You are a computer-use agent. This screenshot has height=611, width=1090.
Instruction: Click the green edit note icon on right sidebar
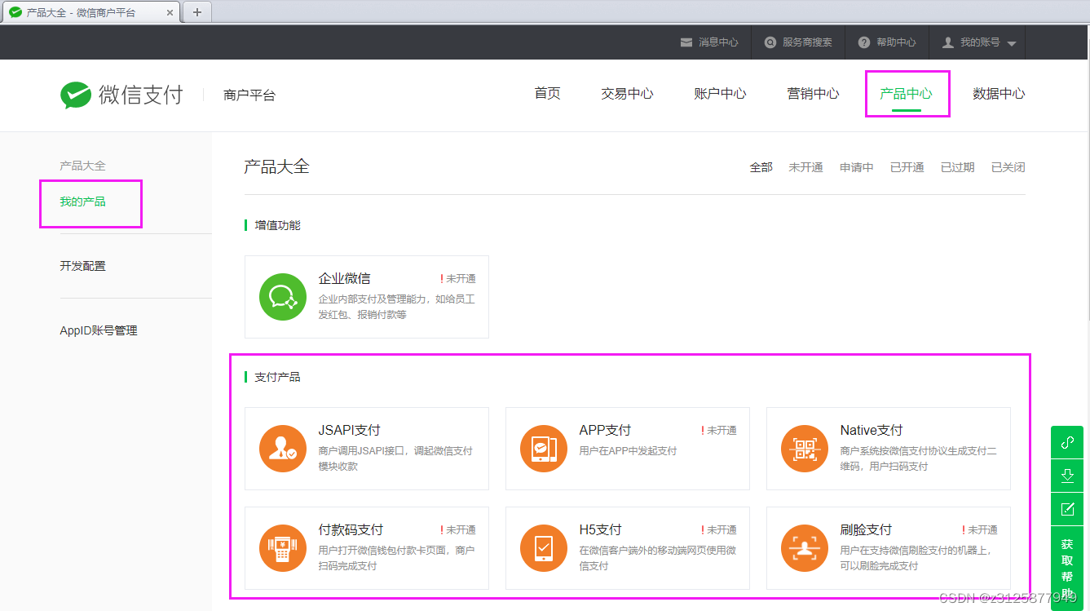pos(1067,509)
